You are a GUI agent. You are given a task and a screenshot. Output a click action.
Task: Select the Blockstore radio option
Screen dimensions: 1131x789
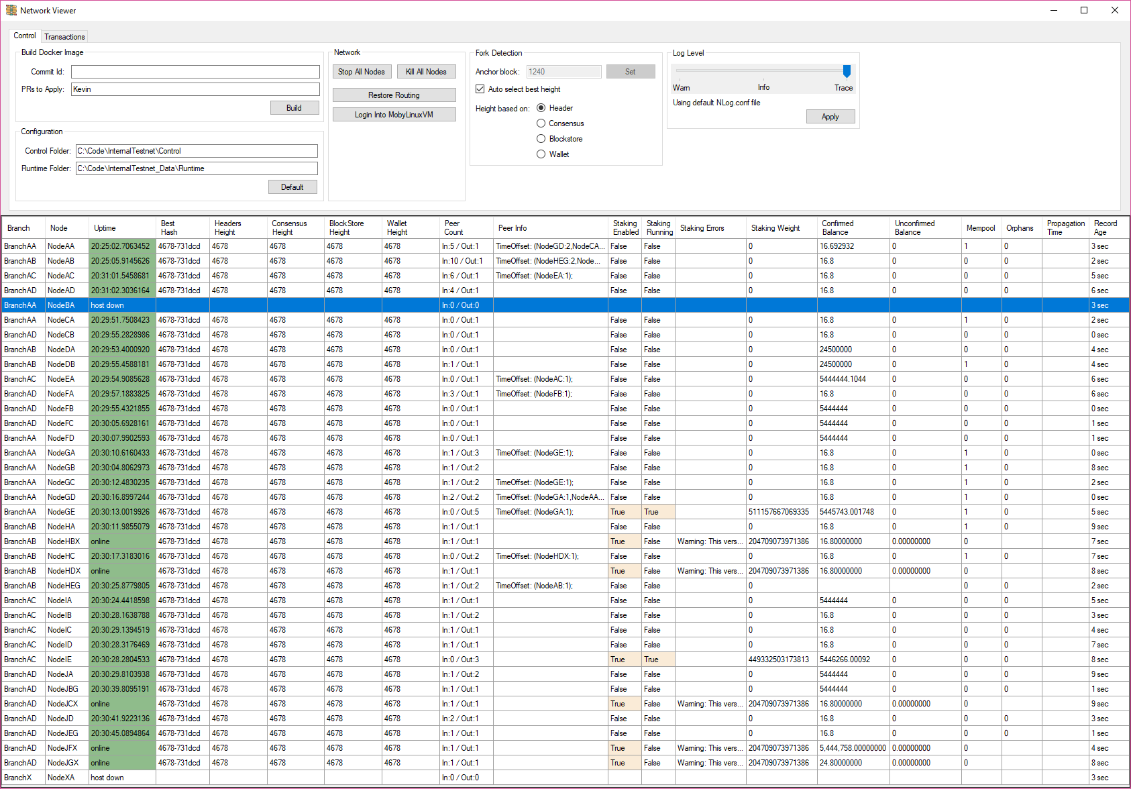point(541,138)
